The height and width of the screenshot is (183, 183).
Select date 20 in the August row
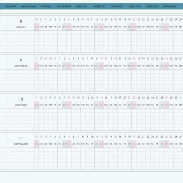click(134, 19)
